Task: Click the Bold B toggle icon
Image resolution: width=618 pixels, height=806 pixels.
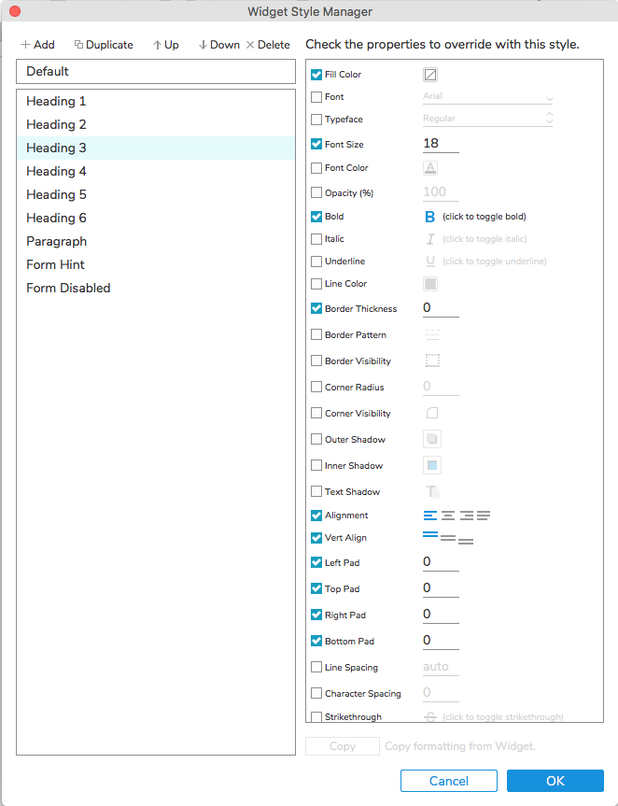Action: [x=430, y=217]
